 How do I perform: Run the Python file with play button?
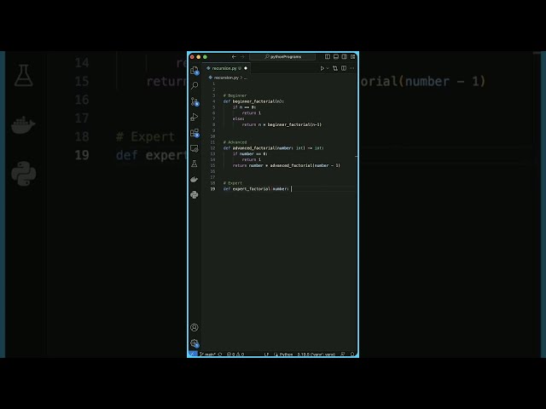tap(322, 68)
